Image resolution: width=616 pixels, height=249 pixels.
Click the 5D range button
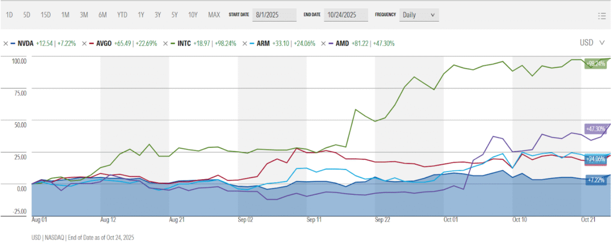click(28, 14)
